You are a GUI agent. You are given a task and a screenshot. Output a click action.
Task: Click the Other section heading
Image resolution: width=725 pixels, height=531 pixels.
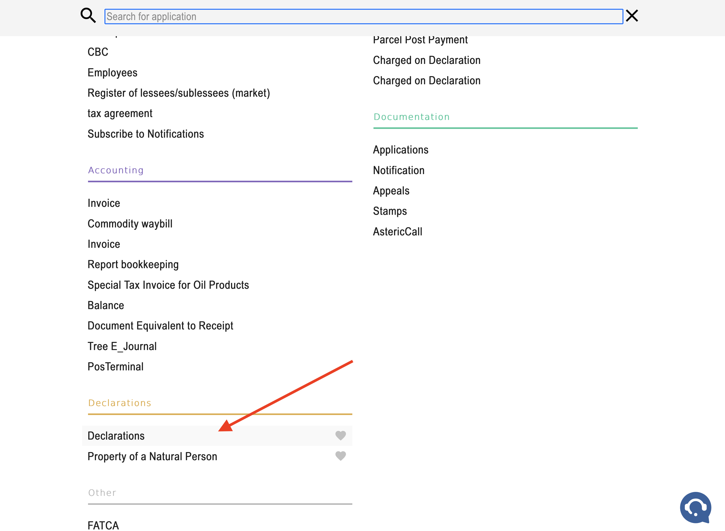point(102,493)
